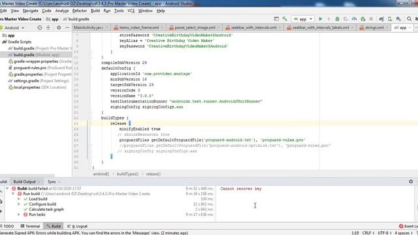The width and height of the screenshot is (418, 235).
Task: Open the Code menu
Action: tap(46, 10)
